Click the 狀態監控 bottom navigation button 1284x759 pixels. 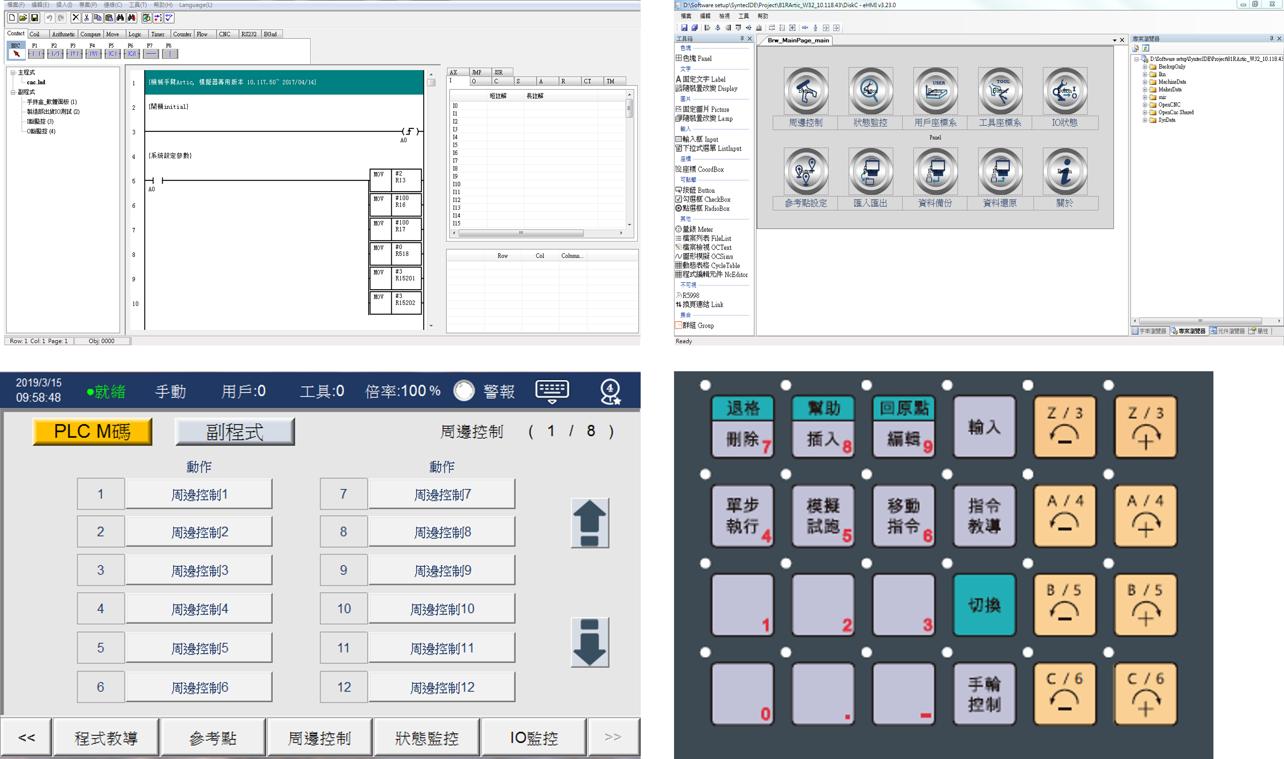click(427, 738)
